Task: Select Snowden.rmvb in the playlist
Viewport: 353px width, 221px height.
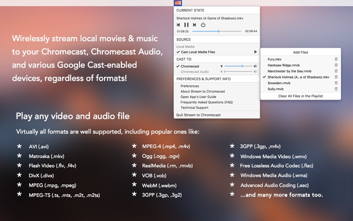Action: [279, 83]
